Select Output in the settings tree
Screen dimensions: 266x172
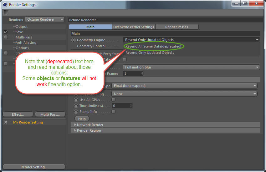22,27
